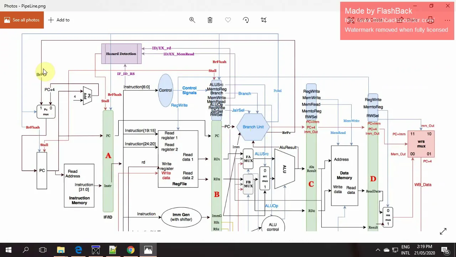The width and height of the screenshot is (456, 257).
Task: Launch File Explorer from the taskbar
Action: (x=61, y=250)
